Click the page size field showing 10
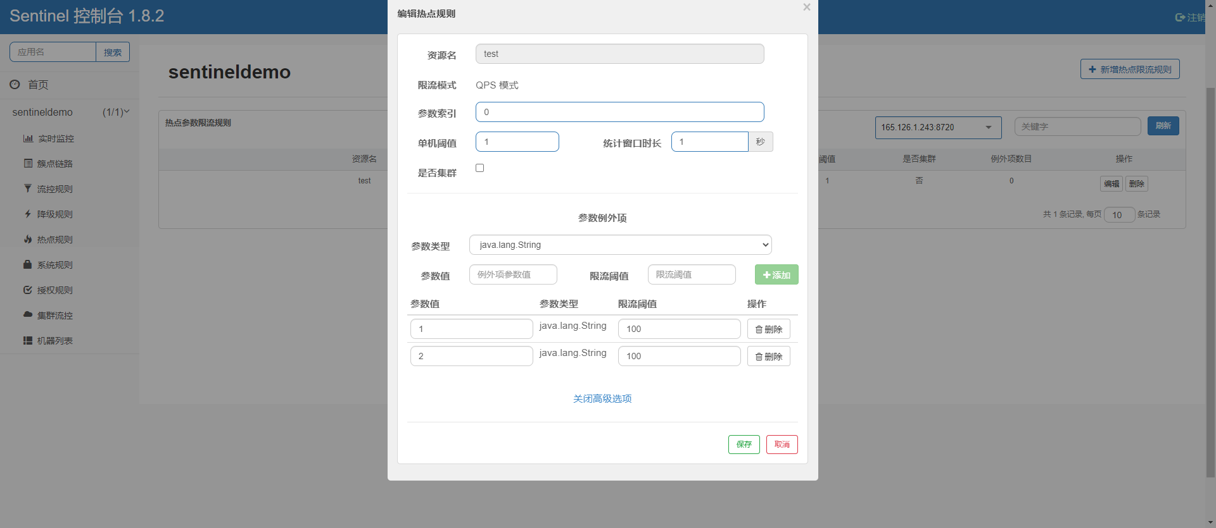Screen dimensions: 1216x528 click(x=1120, y=215)
